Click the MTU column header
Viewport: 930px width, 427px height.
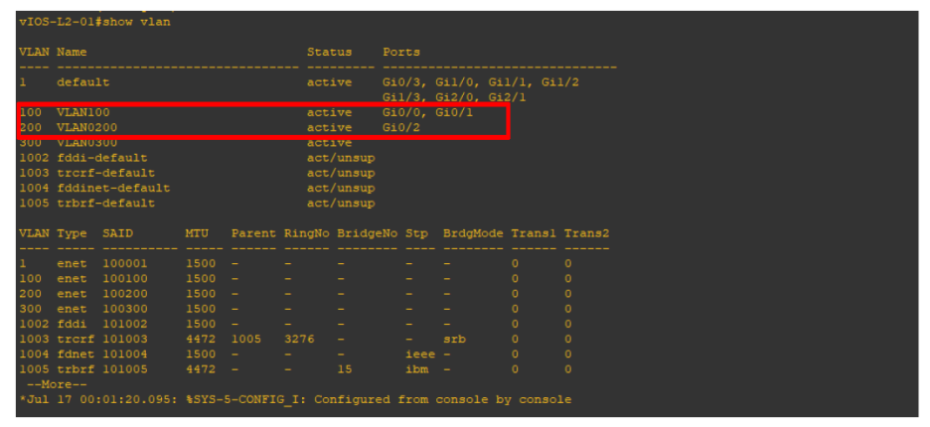[x=197, y=233]
